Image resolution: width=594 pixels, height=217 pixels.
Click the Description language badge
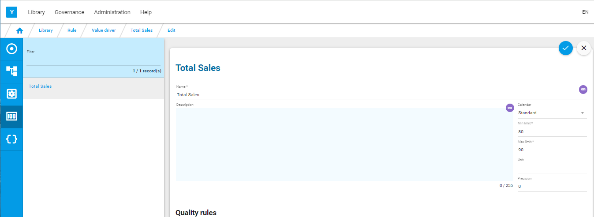tap(510, 108)
